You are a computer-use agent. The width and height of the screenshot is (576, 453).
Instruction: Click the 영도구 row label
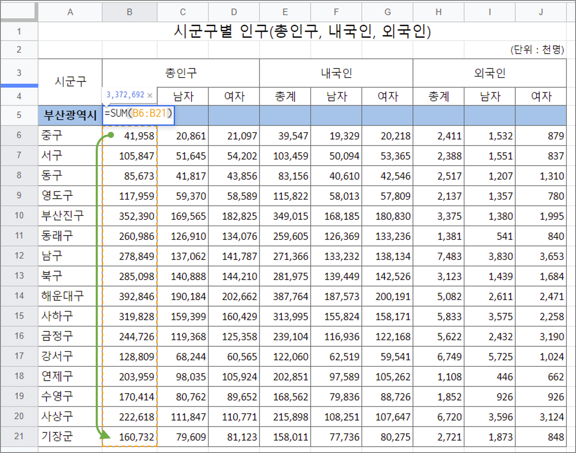tap(70, 196)
